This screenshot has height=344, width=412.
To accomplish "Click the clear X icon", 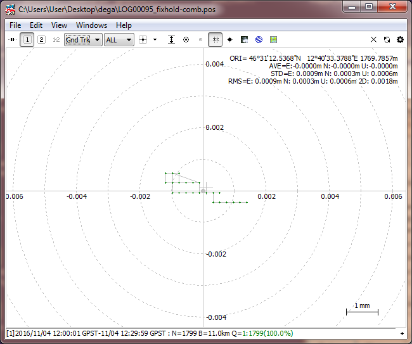I will 373,40.
